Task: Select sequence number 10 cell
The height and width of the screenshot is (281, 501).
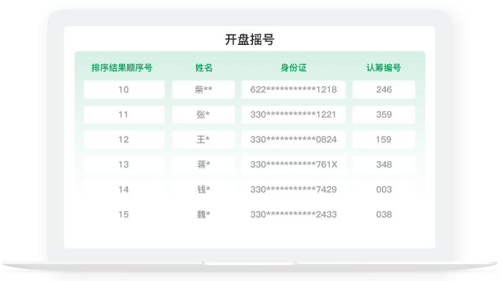Action: point(124,89)
